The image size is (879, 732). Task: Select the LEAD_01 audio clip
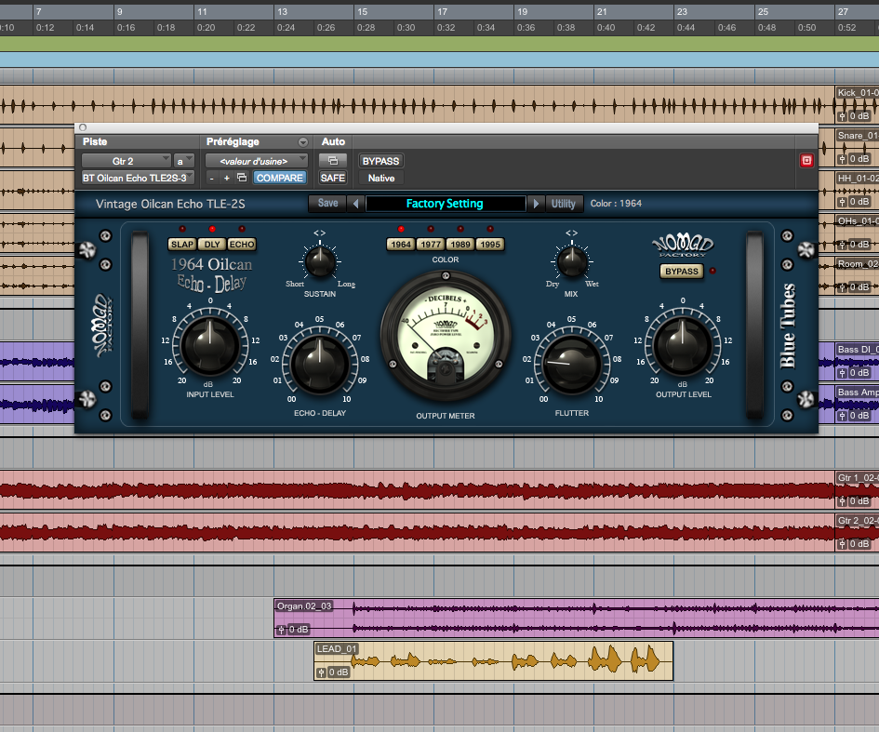click(493, 661)
